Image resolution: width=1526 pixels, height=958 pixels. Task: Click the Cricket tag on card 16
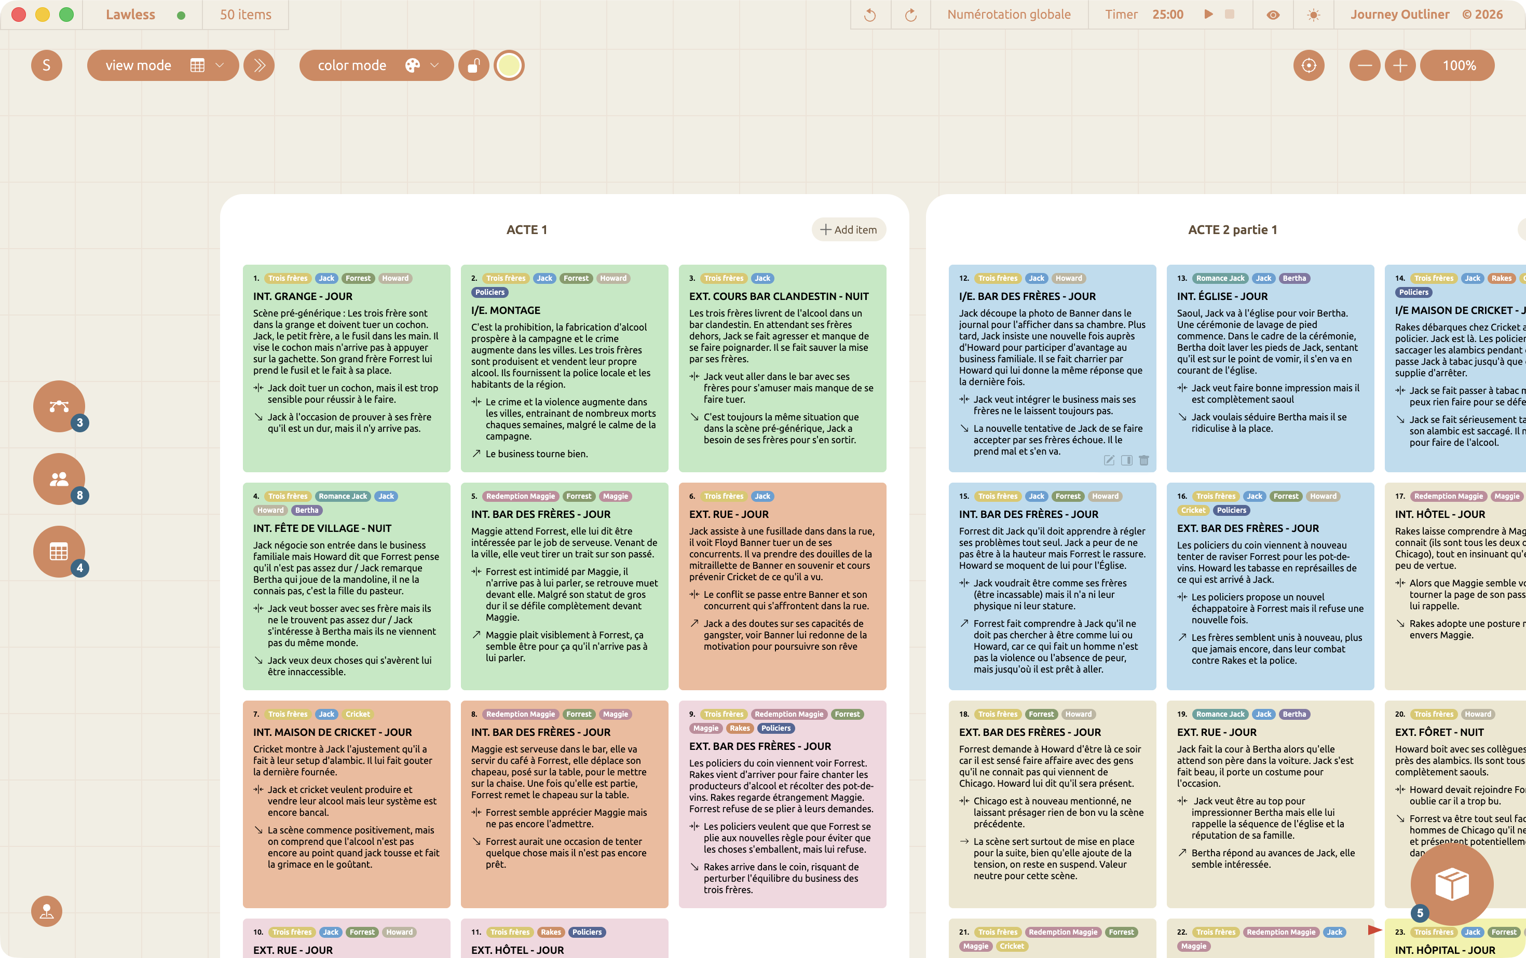click(x=1193, y=510)
